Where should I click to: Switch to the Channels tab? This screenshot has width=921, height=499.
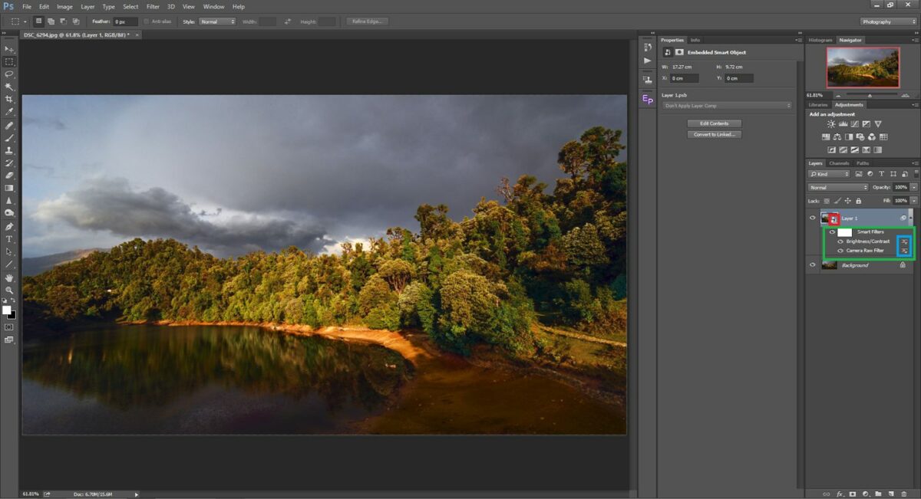tap(839, 163)
